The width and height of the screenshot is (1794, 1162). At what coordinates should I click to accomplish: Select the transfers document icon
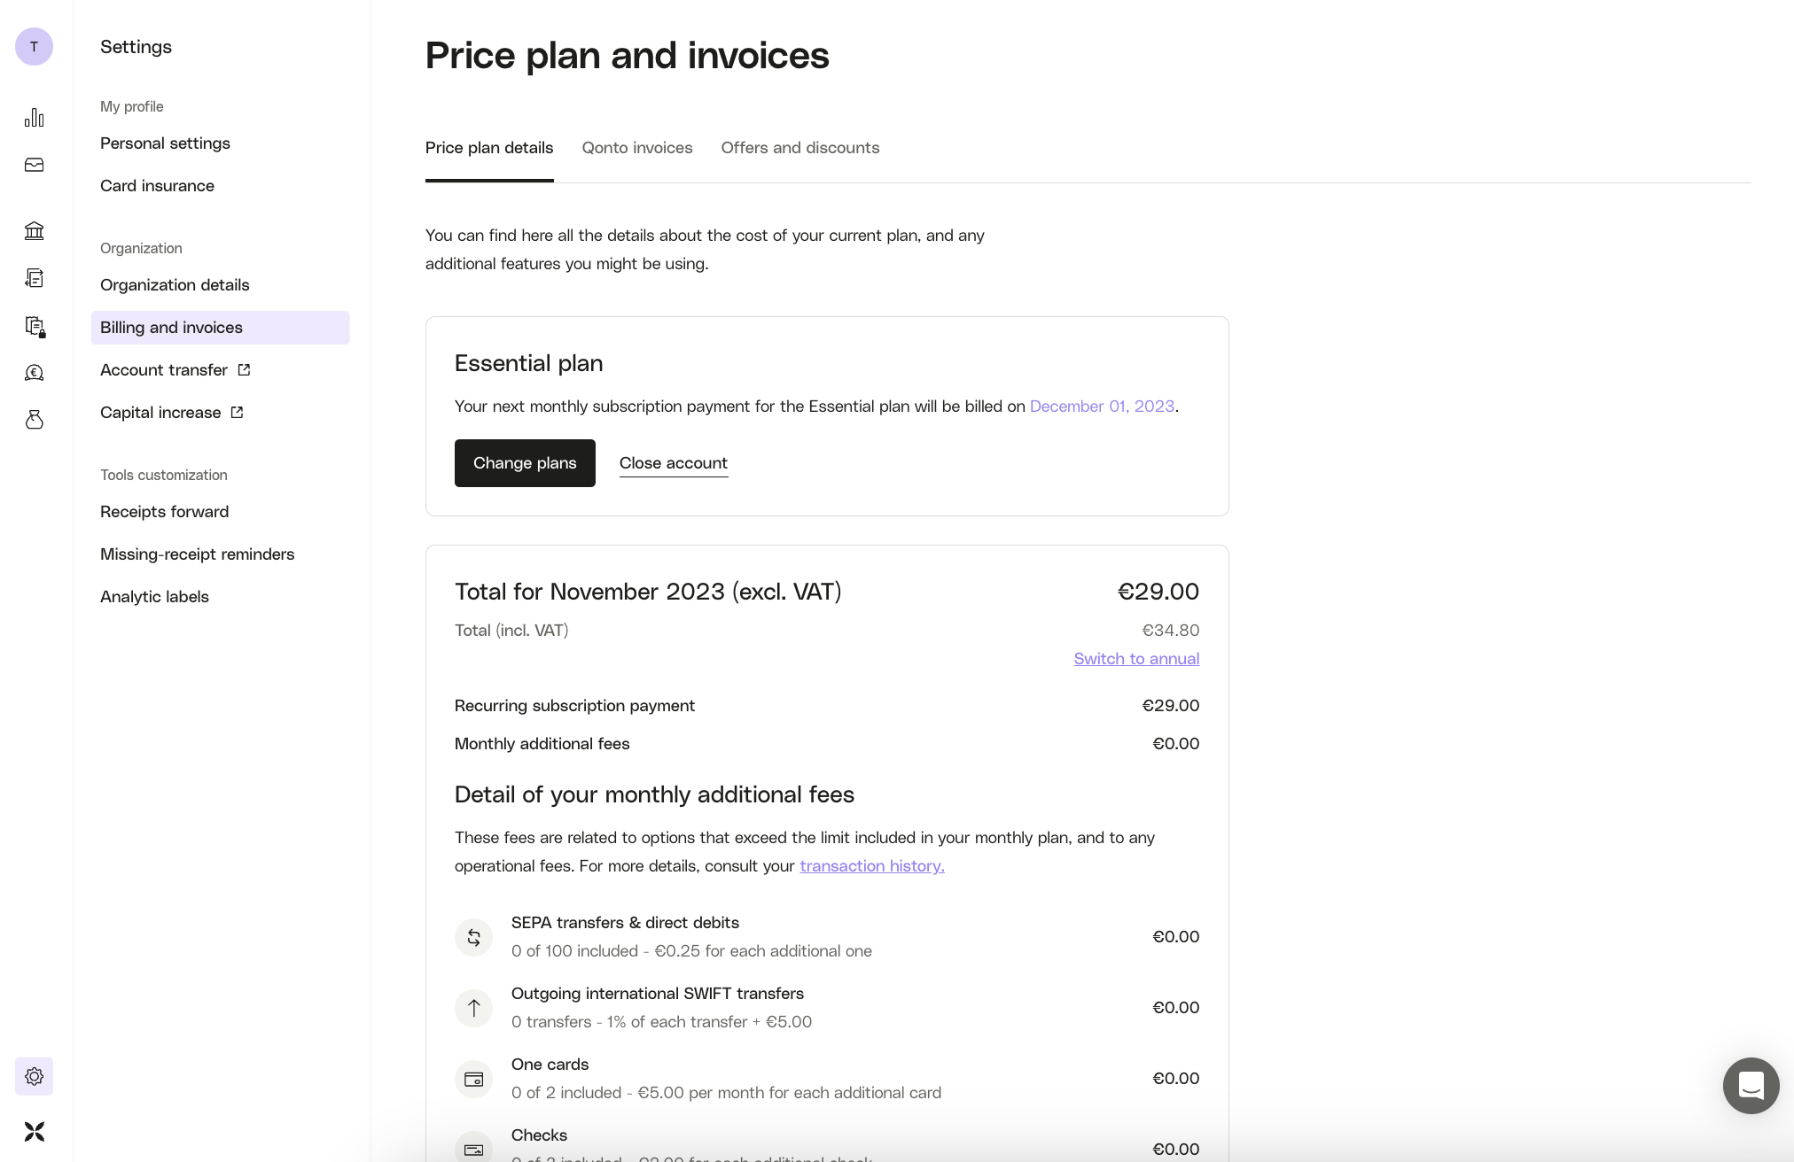click(34, 277)
